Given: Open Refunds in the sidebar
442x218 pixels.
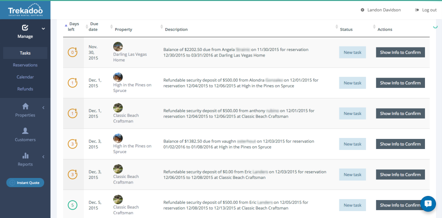Looking at the screenshot, I should click(x=25, y=89).
